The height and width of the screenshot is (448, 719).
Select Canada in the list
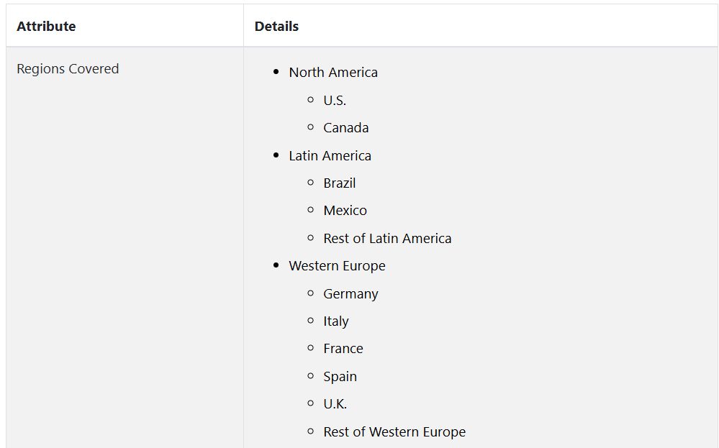point(345,128)
